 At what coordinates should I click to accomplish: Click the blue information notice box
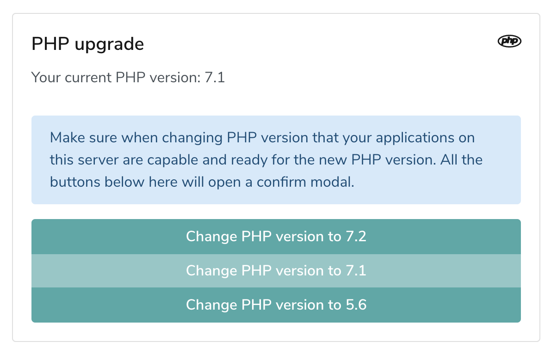pyautogui.click(x=276, y=160)
